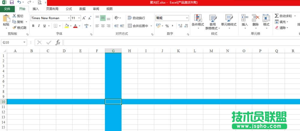Increase the indent
This screenshot has height=131, width=300.
click(122, 26)
